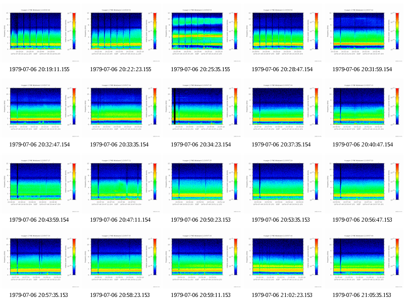
Task: Click the caption text 1979-07-06 20:50:23.153
Action: (200, 220)
